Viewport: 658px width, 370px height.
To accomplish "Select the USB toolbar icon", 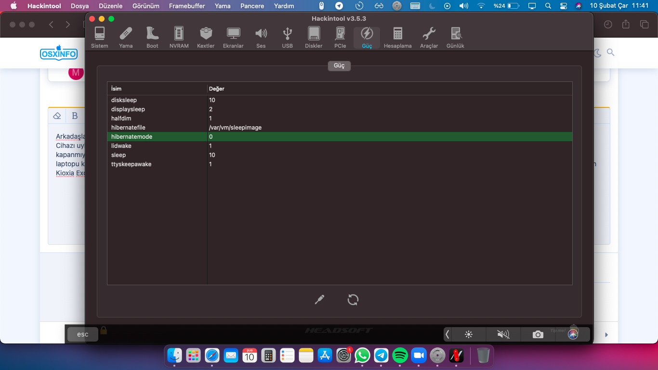I will (287, 38).
